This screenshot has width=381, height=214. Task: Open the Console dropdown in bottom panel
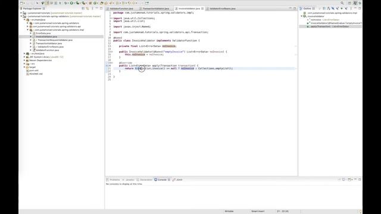[352, 180]
